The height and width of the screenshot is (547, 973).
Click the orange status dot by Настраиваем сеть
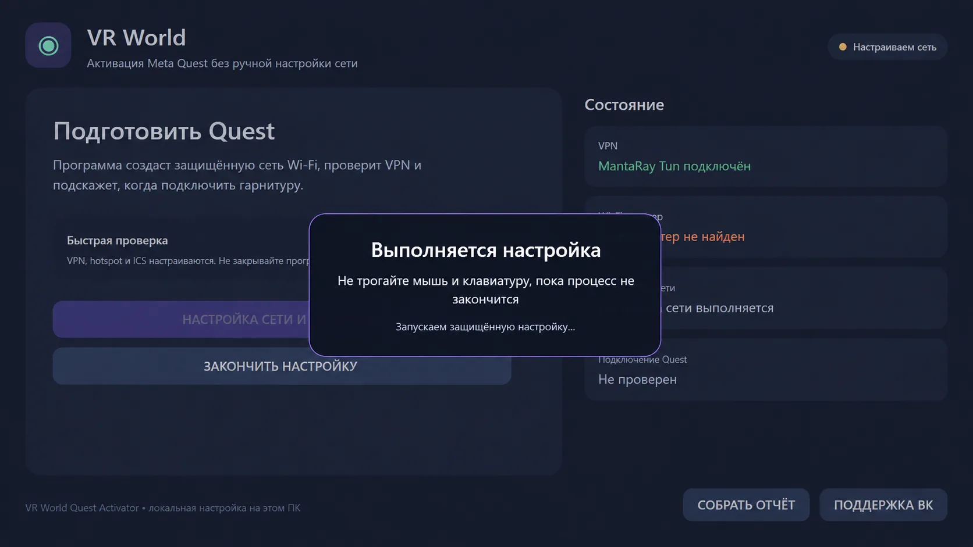pos(842,47)
